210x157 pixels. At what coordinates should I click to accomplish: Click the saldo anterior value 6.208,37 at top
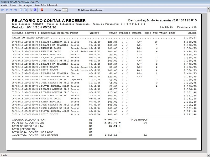tap(190, 38)
